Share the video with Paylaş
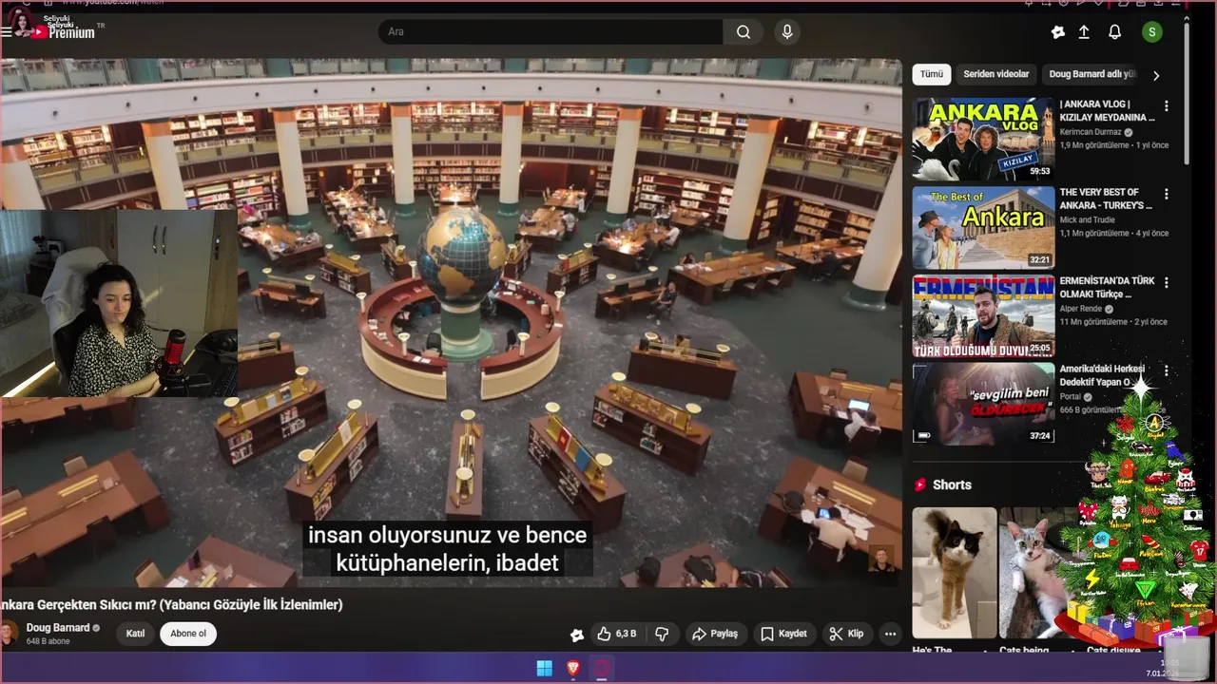This screenshot has width=1217, height=684. (x=715, y=634)
